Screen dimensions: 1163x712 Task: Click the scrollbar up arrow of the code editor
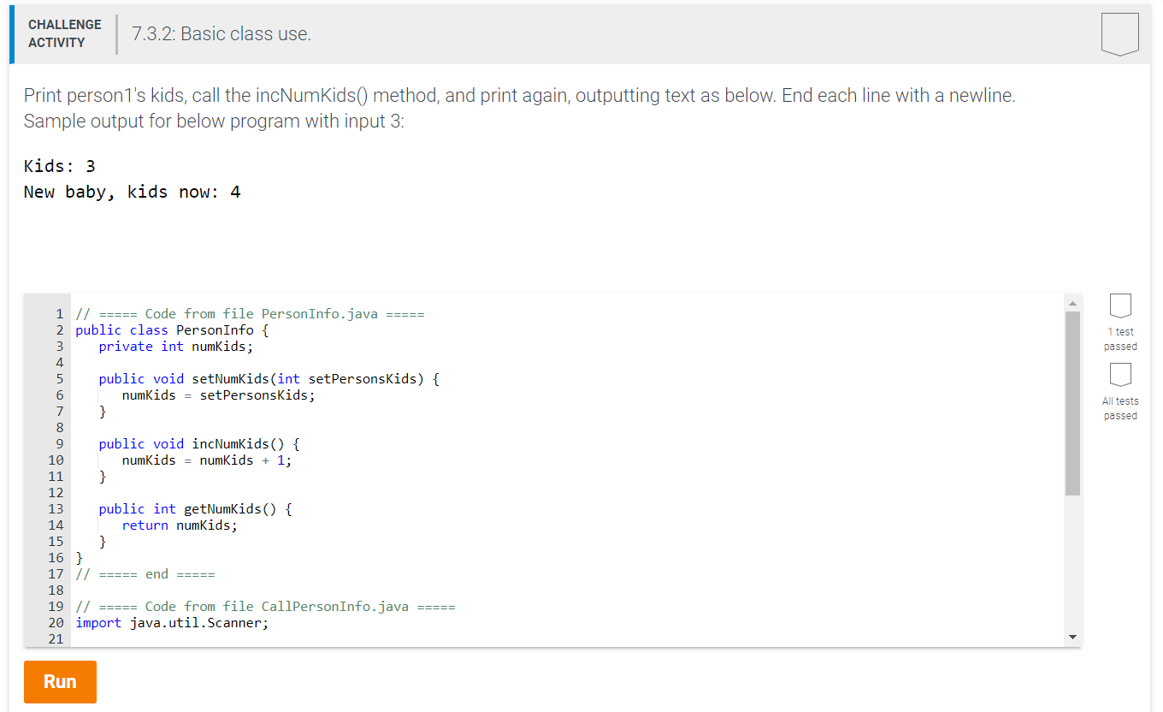click(1072, 301)
